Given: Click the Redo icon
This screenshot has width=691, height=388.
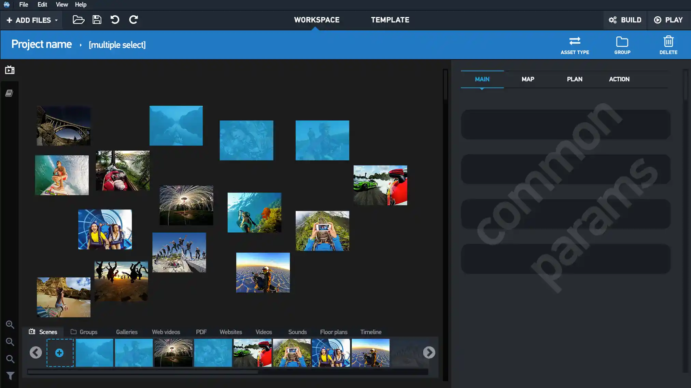Looking at the screenshot, I should pos(133,20).
